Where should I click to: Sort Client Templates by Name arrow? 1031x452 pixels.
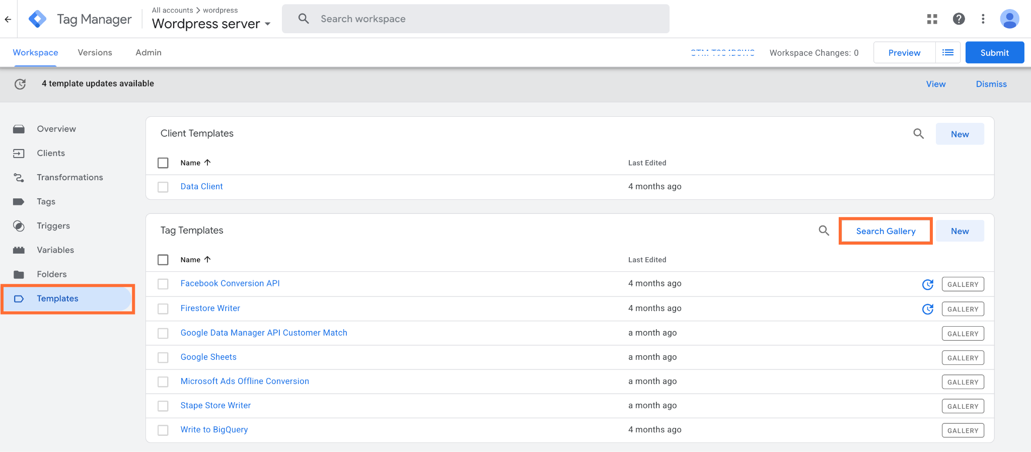point(207,163)
